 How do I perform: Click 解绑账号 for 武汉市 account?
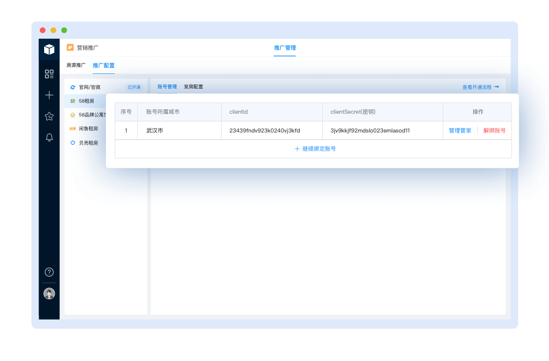click(x=494, y=131)
